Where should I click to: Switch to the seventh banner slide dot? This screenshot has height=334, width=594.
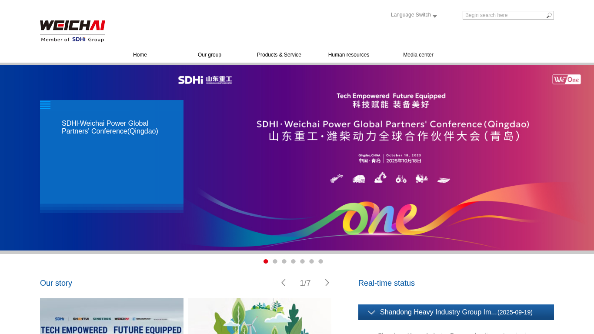tap(320, 261)
